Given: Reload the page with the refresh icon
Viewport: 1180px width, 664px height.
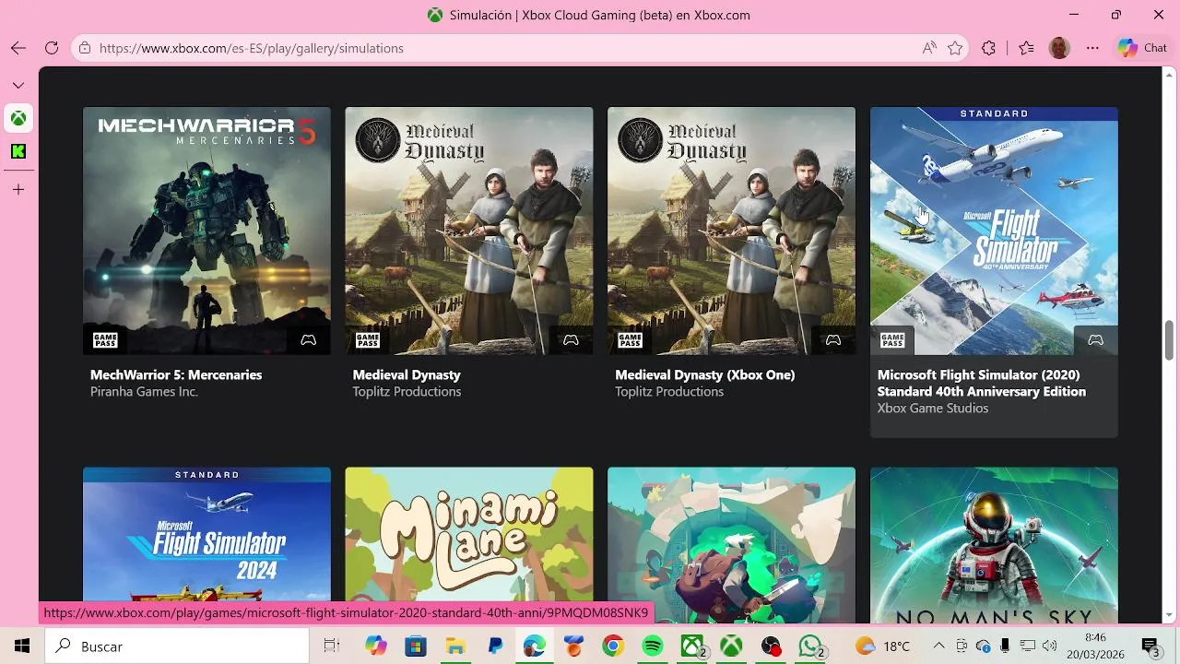Looking at the screenshot, I should click(52, 48).
